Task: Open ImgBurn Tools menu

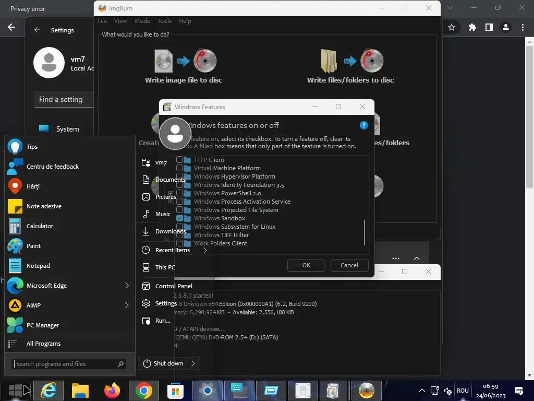Action: click(x=164, y=21)
